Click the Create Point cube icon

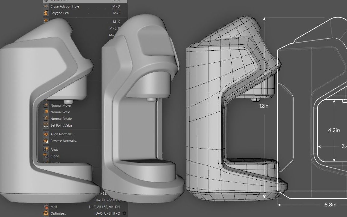coord(46,1)
